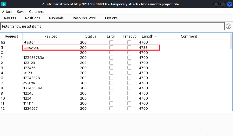Image resolution: width=233 pixels, height=136 pixels.
Task: Open the filter help question-mark icon
Action: 228,26
